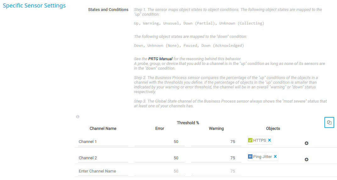Open the PRTG Manual link
The image size is (337, 180).
[160, 59]
